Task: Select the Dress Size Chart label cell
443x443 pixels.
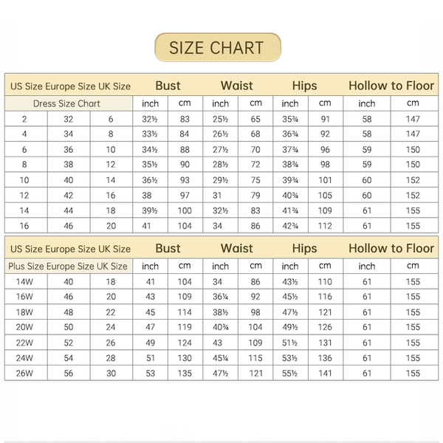Action: 69,103
